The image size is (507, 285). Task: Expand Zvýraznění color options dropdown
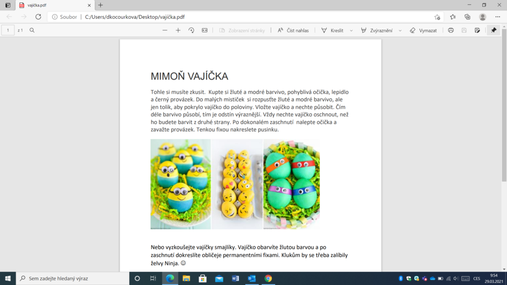(400, 30)
